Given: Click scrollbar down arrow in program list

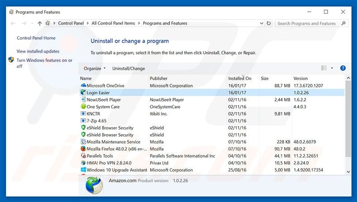Looking at the screenshot, I should point(348,172).
